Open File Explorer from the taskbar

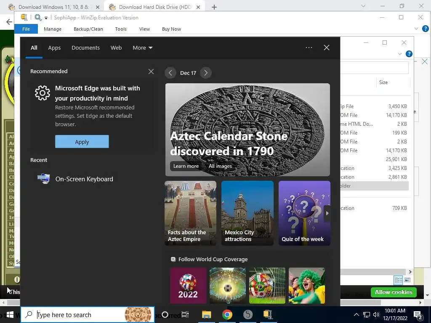(x=206, y=315)
